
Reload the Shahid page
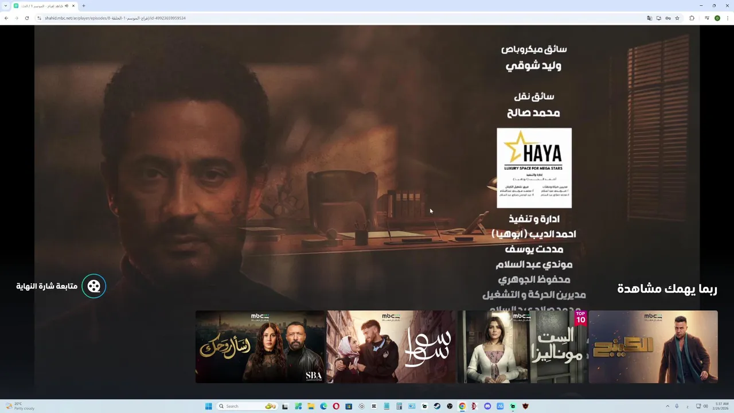point(27,18)
